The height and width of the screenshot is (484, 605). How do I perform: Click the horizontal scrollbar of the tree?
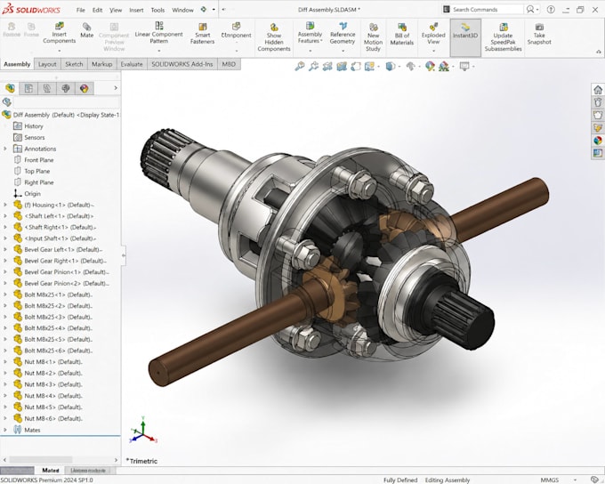tap(41, 460)
